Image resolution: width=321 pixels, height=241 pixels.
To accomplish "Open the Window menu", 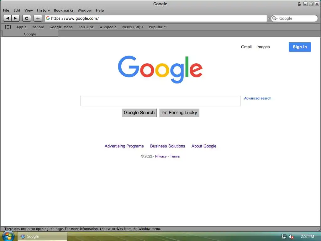I will click(85, 10).
